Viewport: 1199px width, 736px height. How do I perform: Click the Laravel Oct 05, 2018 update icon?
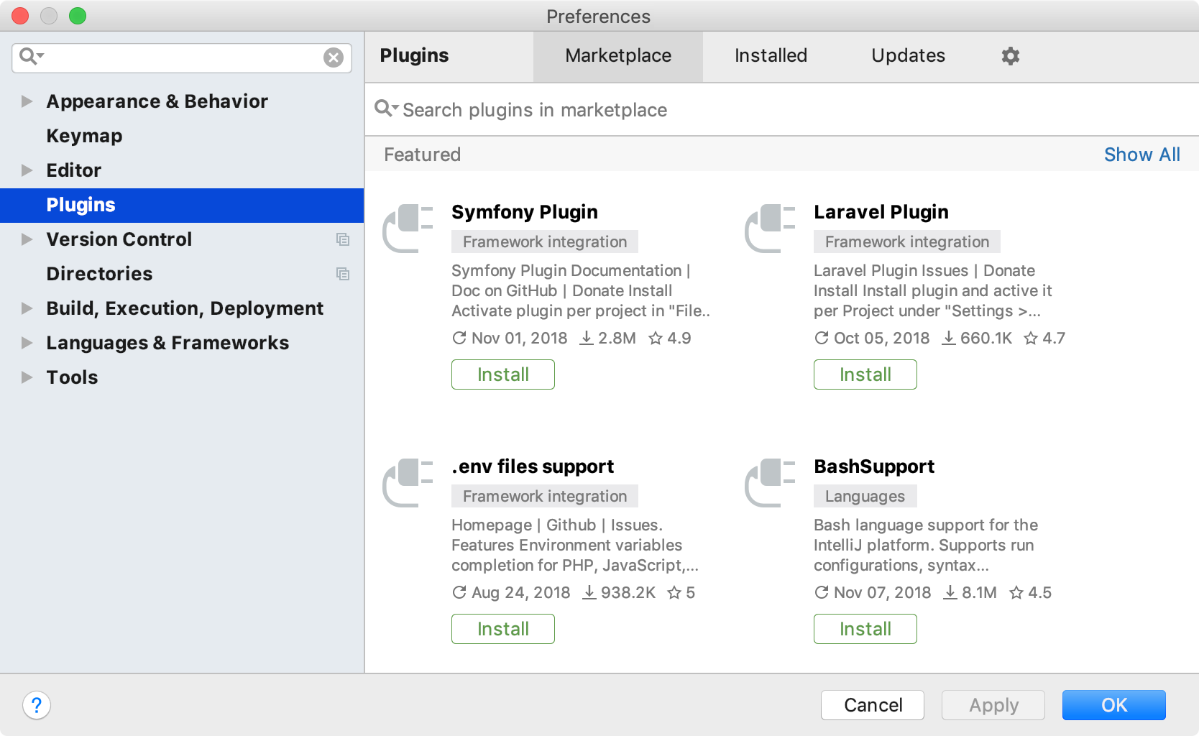click(822, 338)
